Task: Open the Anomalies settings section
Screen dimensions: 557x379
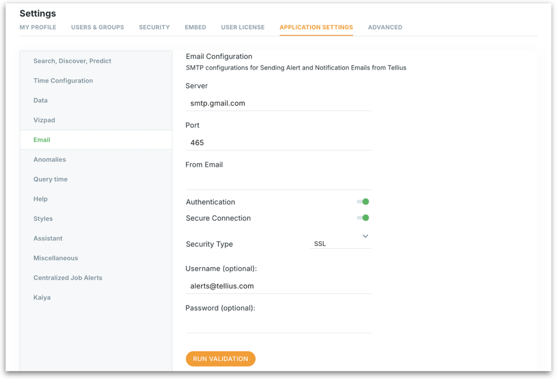Action: (50, 160)
